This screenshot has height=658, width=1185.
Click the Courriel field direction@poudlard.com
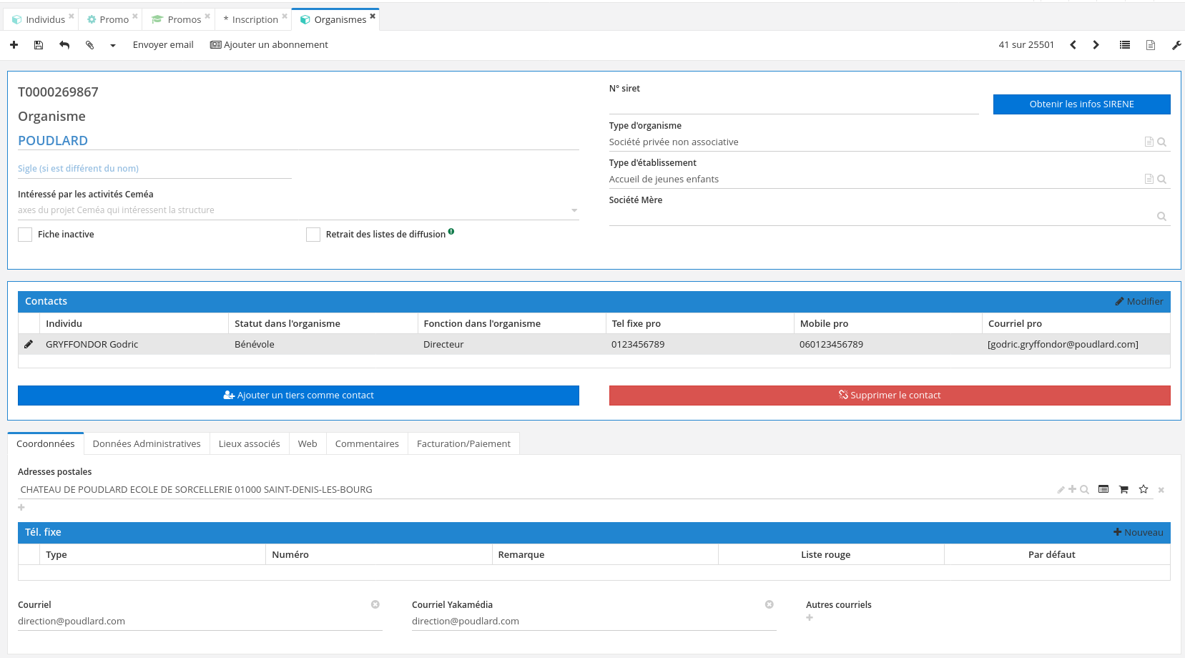[200, 622]
